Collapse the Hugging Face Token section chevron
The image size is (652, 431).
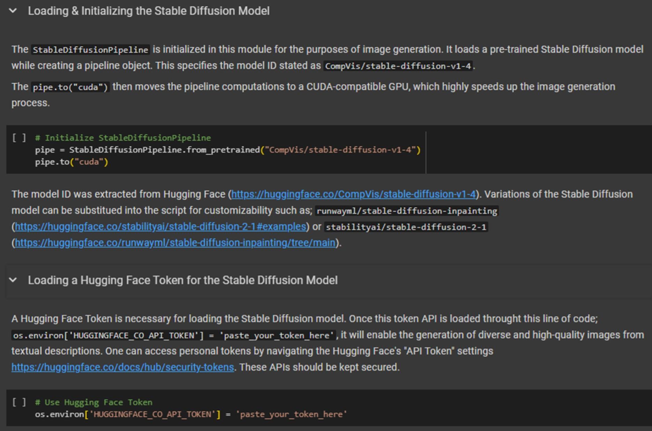pyautogui.click(x=13, y=280)
